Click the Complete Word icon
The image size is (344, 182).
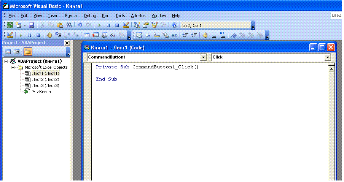point(174,35)
